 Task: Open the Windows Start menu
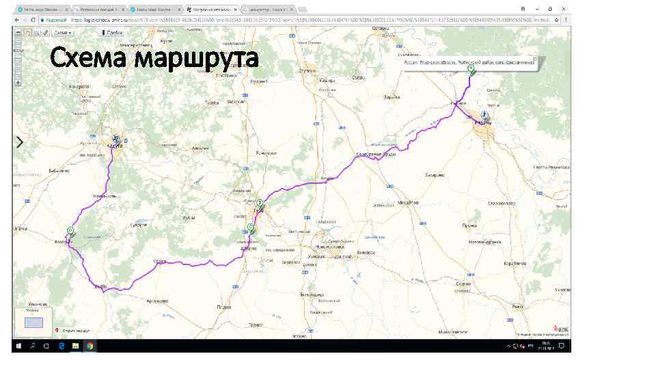pos(18,346)
